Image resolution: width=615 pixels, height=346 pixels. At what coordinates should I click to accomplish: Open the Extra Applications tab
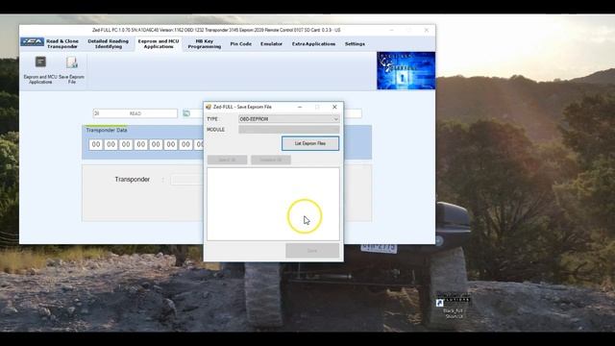pyautogui.click(x=313, y=44)
